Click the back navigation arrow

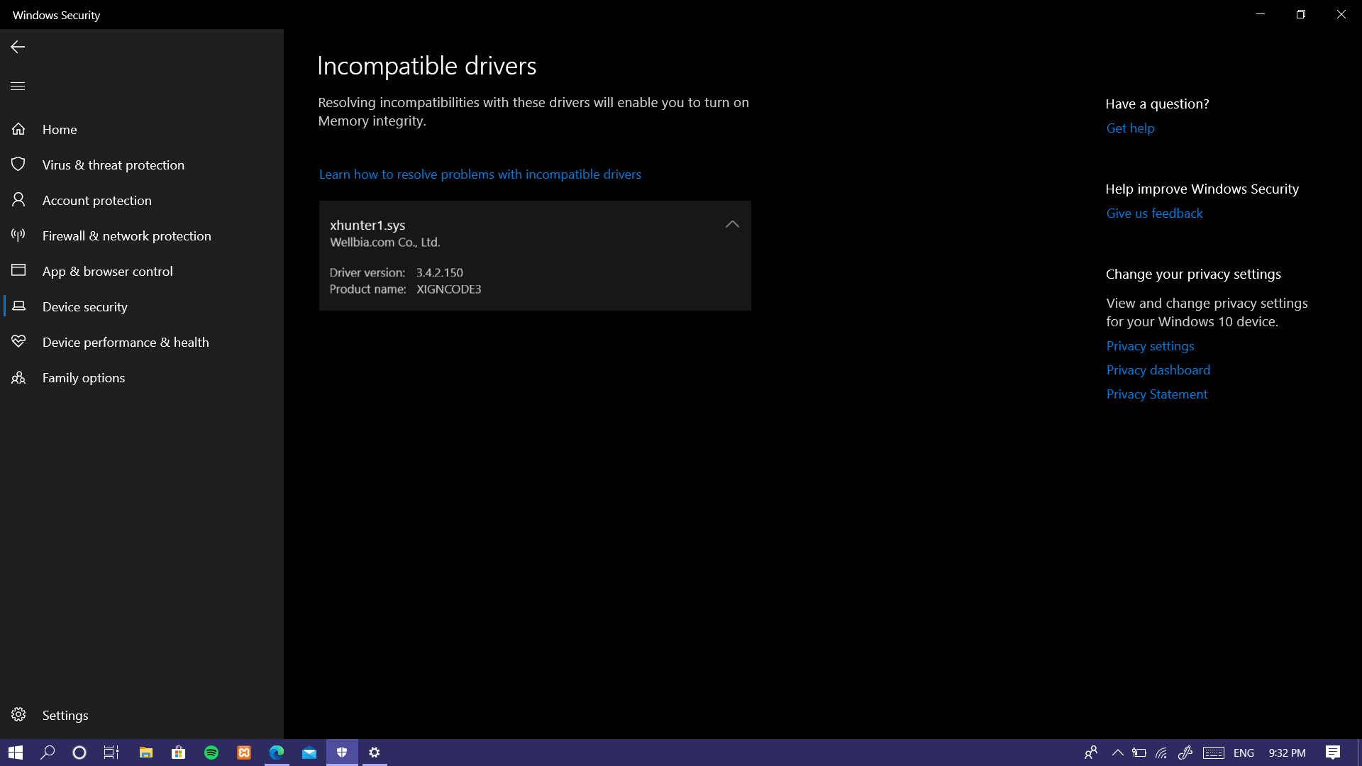(x=18, y=47)
